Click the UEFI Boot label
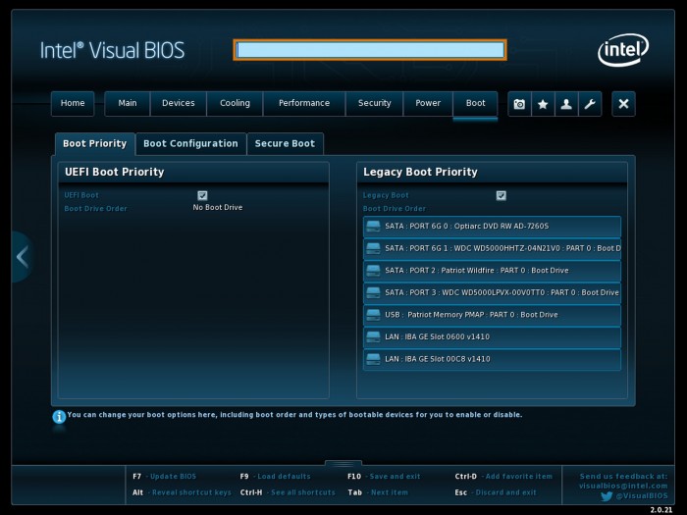687x515 pixels. click(x=81, y=195)
